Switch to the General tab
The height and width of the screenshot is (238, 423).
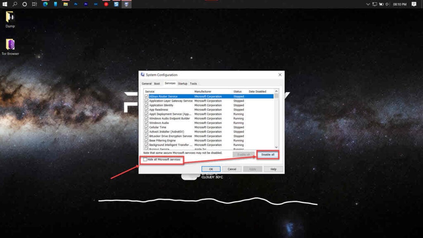pyautogui.click(x=147, y=83)
